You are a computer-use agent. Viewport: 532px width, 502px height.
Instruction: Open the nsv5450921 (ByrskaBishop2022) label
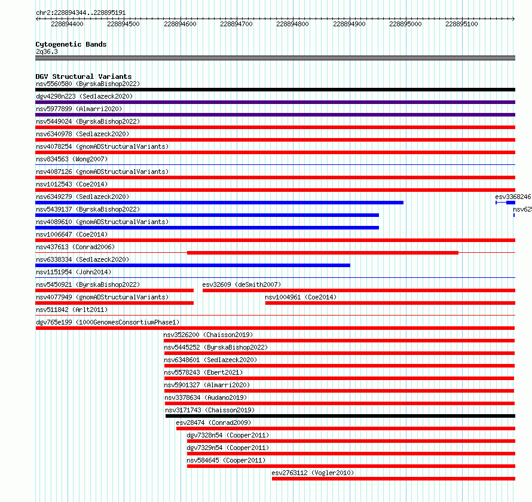tap(88, 284)
